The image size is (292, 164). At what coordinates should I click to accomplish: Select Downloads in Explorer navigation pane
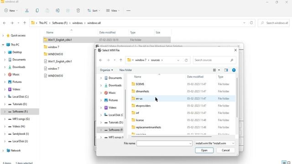coord(19,67)
